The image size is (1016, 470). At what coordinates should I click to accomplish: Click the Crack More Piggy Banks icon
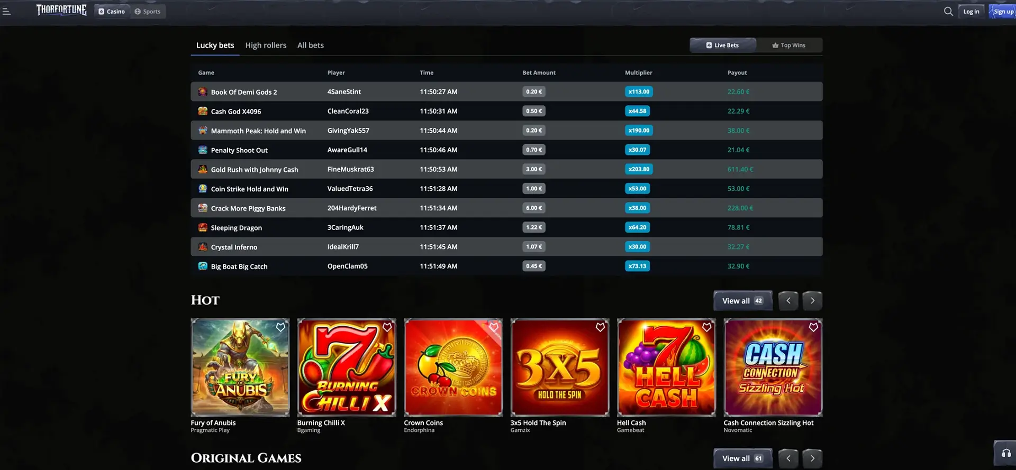(203, 208)
